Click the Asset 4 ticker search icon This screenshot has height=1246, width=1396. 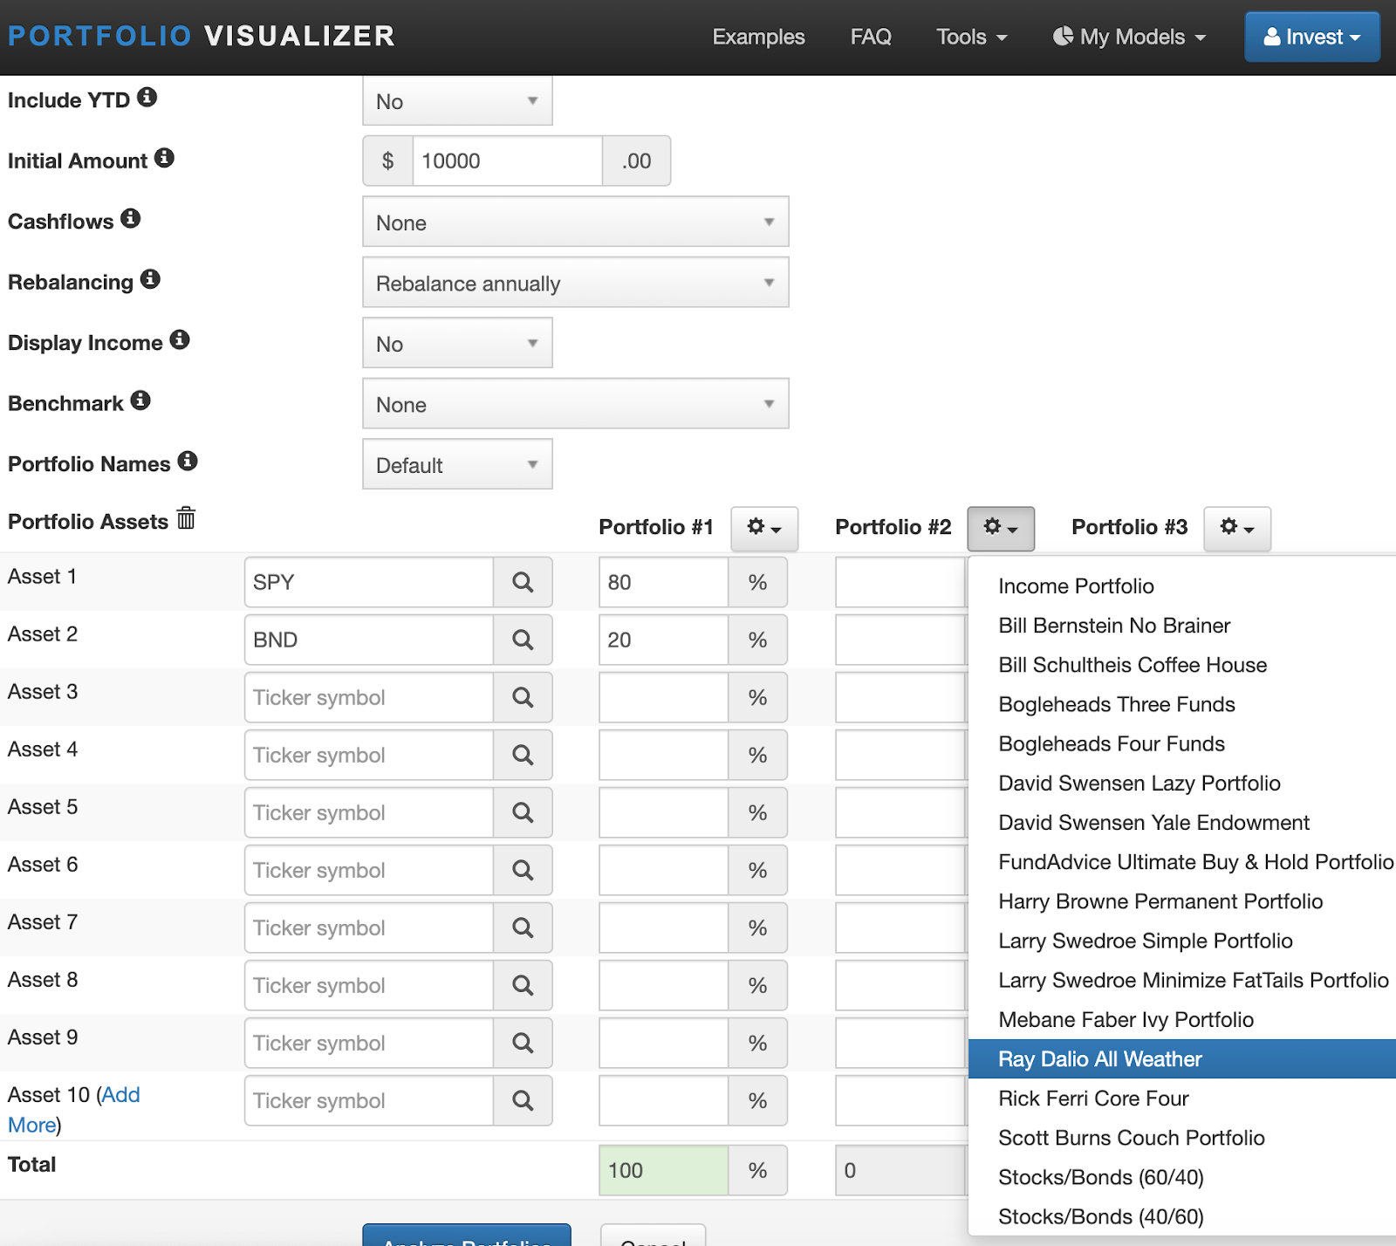pos(523,755)
